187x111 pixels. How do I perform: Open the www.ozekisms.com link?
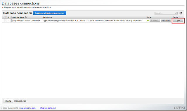27,108
